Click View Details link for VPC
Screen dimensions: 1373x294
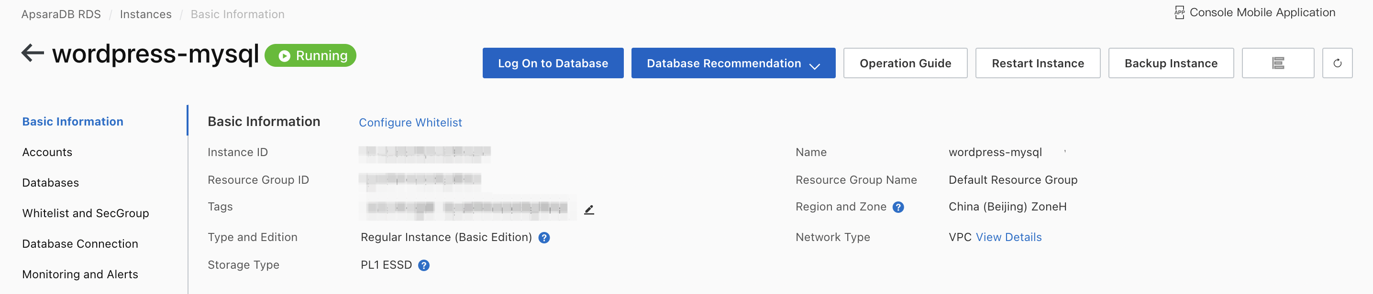1008,237
